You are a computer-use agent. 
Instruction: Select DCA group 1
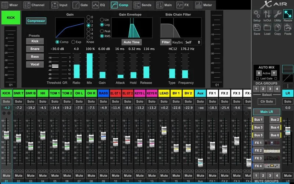coord(256,89)
